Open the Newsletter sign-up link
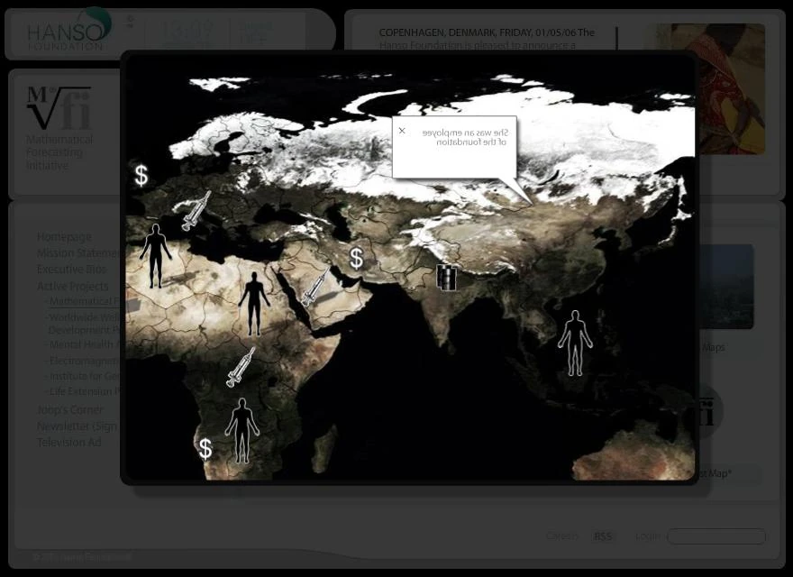 77,426
